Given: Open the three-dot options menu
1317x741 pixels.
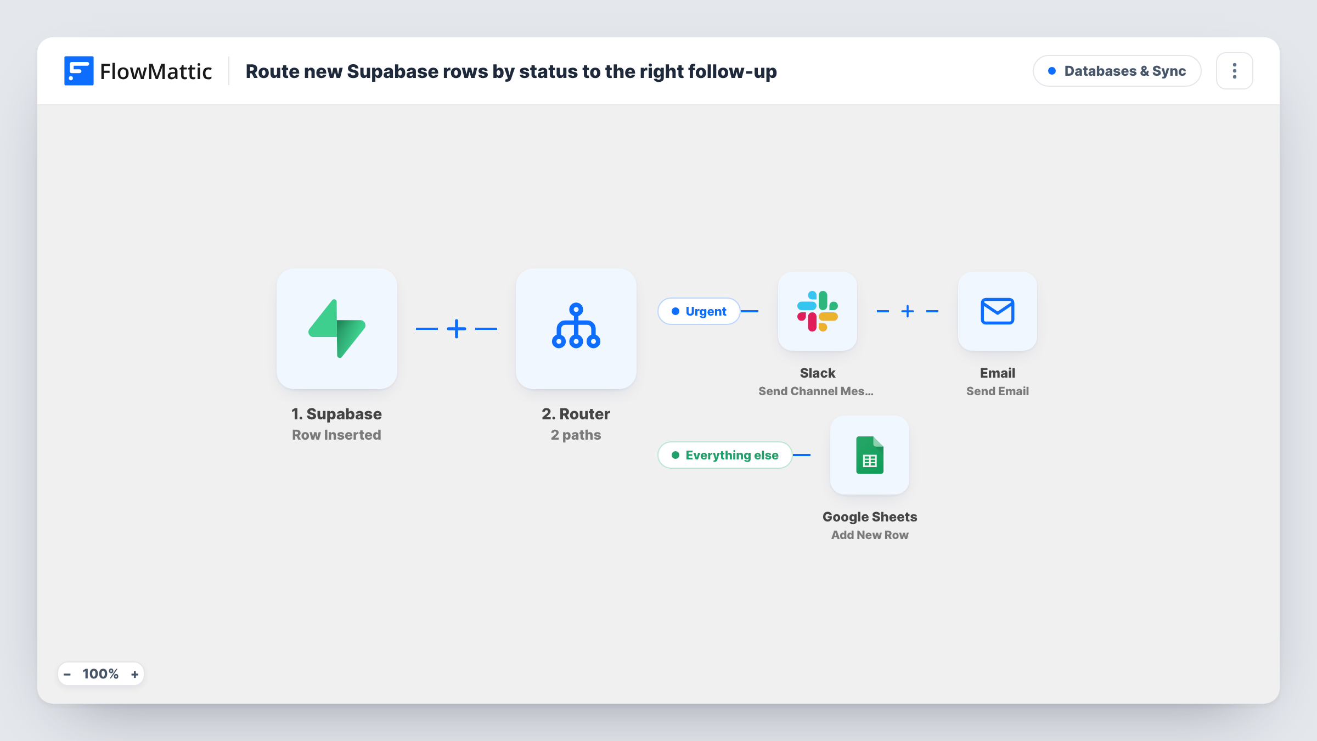Looking at the screenshot, I should click(x=1235, y=71).
